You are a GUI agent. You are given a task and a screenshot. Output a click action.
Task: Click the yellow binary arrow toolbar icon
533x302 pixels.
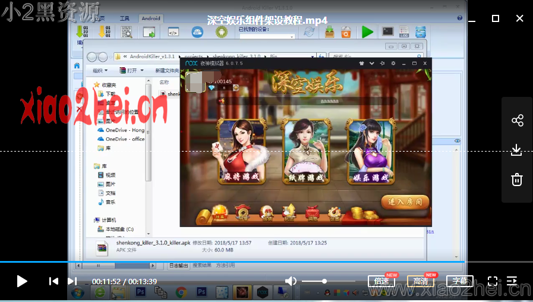pos(105,32)
